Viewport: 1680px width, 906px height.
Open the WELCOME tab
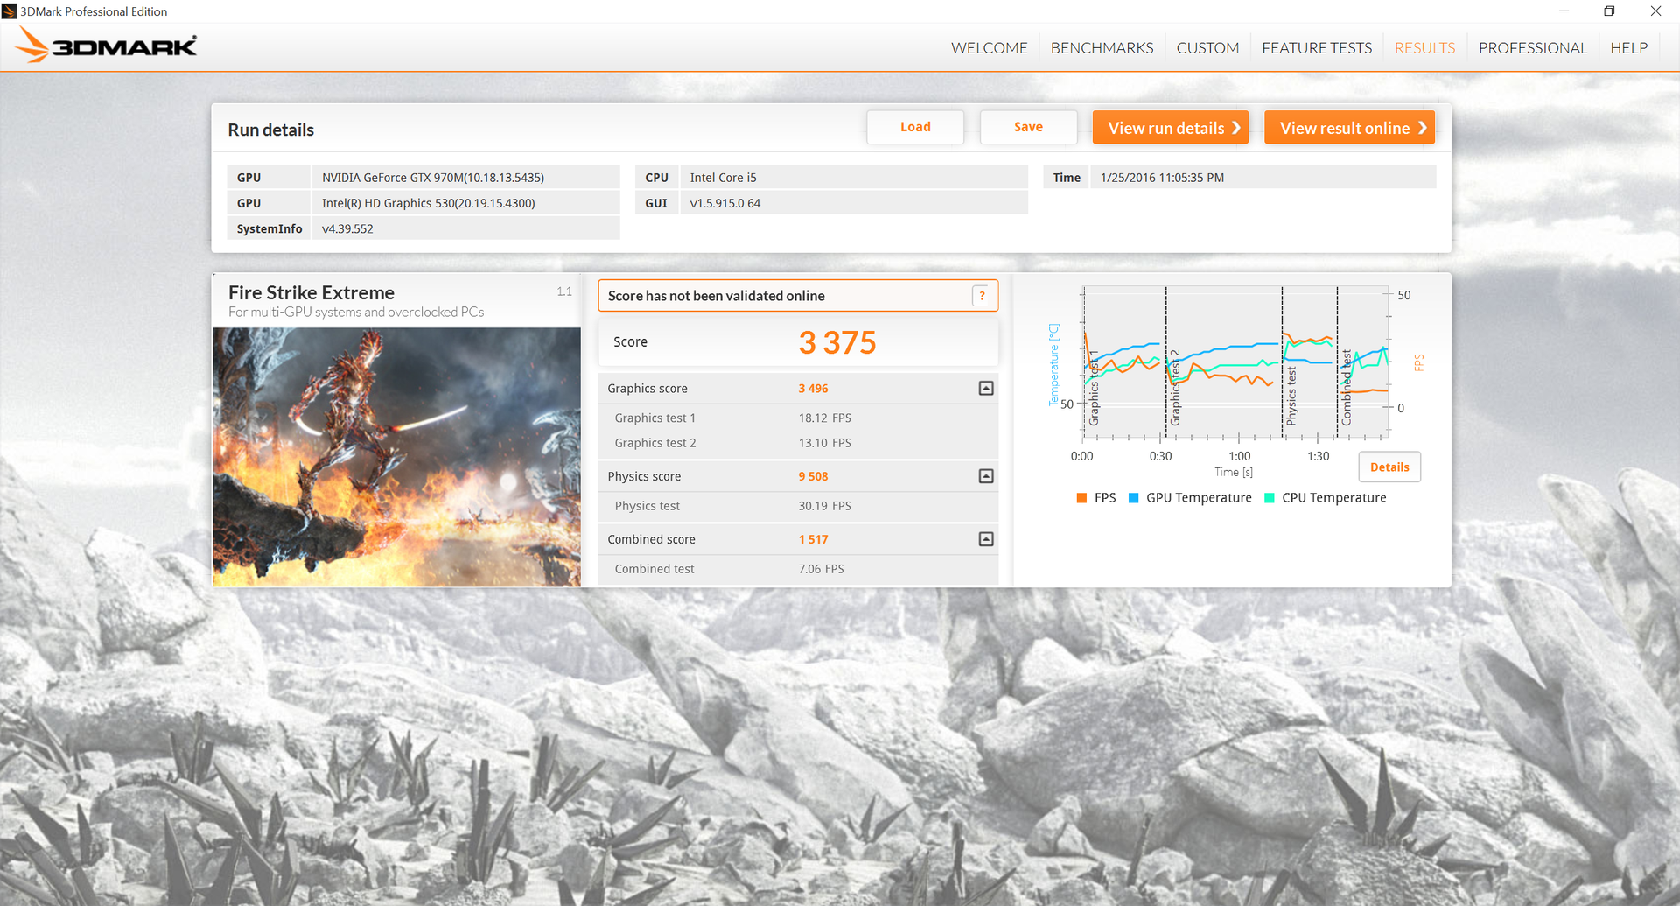coord(989,48)
